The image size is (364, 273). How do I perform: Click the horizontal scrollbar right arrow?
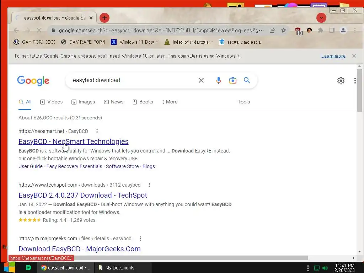pyautogui.click(x=354, y=258)
